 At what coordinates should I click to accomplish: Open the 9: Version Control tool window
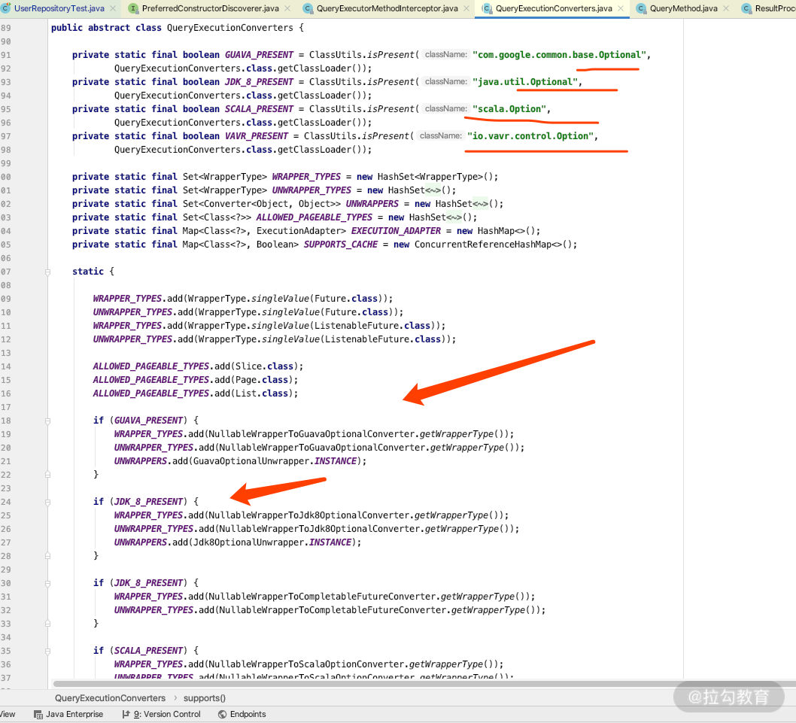coord(162,715)
